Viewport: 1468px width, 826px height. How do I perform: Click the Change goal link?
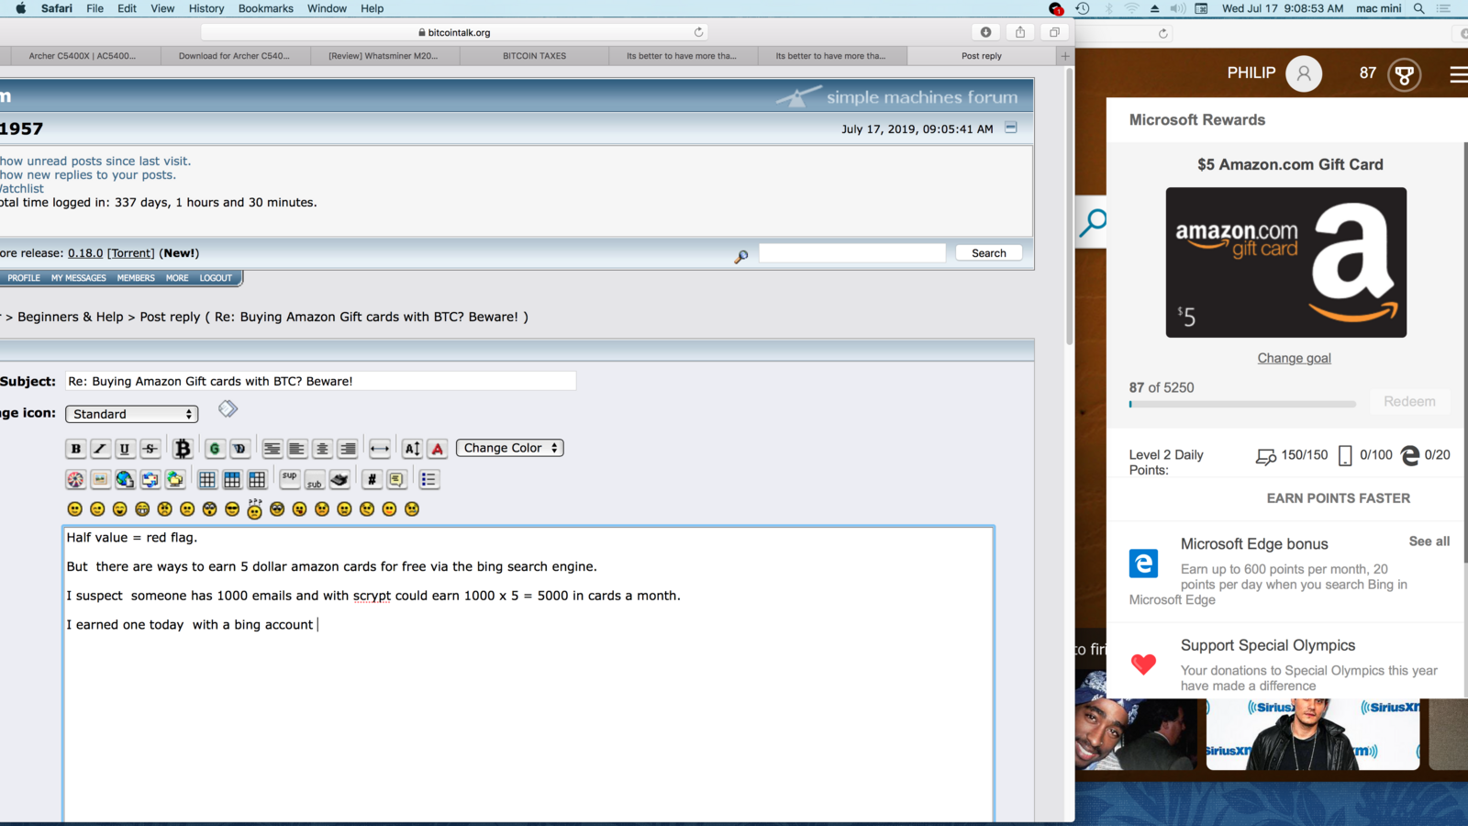pyautogui.click(x=1294, y=358)
